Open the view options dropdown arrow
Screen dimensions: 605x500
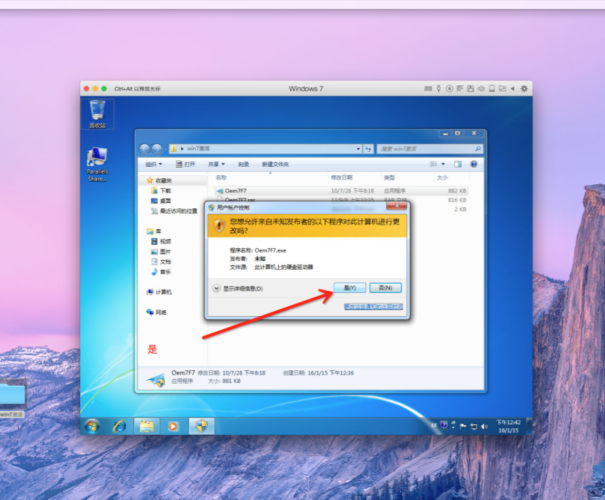point(443,164)
